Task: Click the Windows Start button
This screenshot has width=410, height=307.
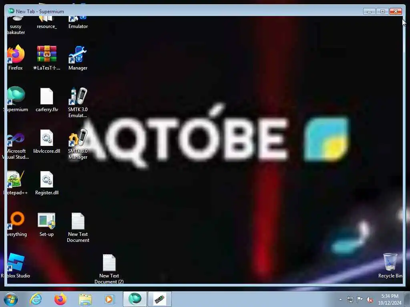Action: [x=11, y=299]
